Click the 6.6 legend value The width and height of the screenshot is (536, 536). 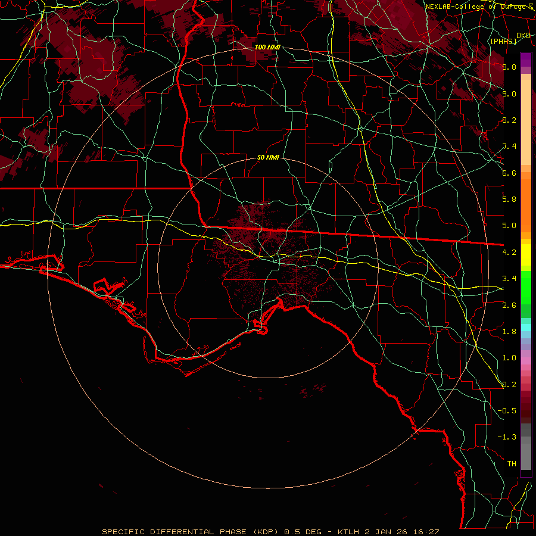point(509,173)
